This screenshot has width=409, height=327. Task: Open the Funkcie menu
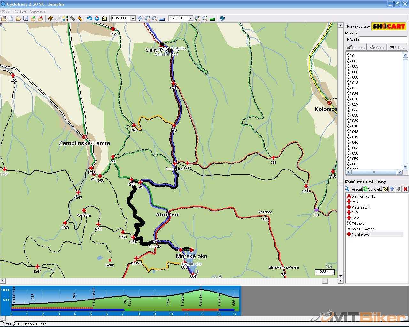(20, 11)
